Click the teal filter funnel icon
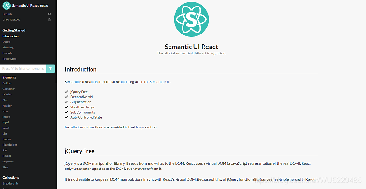This screenshot has height=189, width=366. [x=50, y=69]
